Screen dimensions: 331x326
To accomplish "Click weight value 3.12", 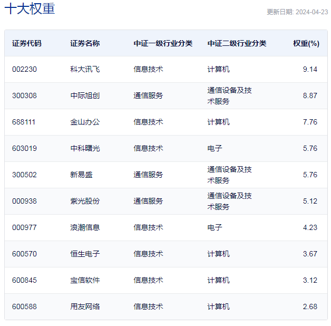I will click(x=310, y=280).
